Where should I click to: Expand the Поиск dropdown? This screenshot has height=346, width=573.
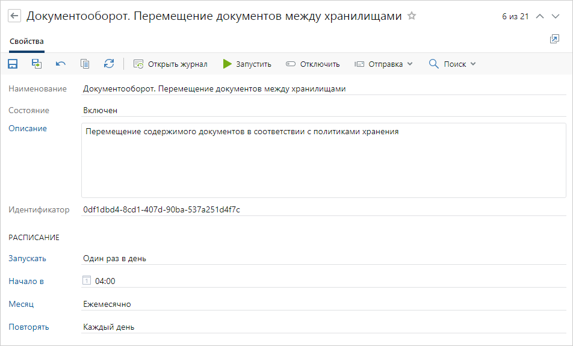pos(452,64)
